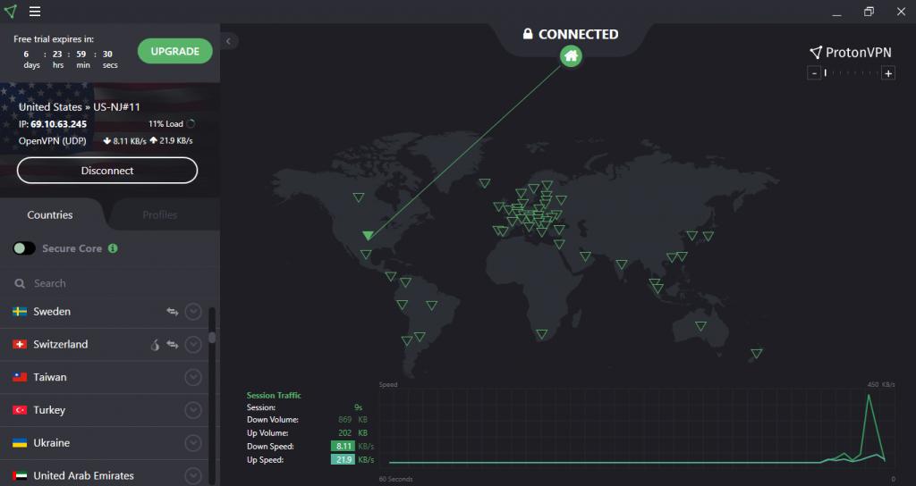Viewport: 916px width, 486px height.
Task: Select the Japan server marker on map
Action: [x=708, y=236]
